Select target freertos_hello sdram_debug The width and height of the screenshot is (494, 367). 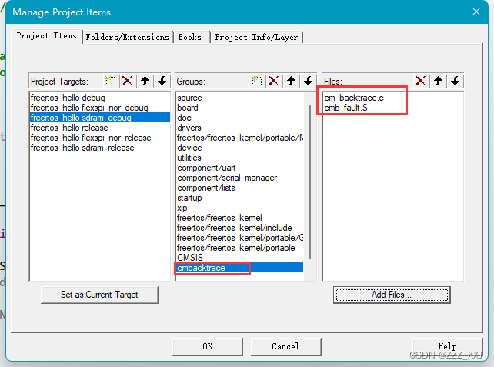[x=100, y=118]
